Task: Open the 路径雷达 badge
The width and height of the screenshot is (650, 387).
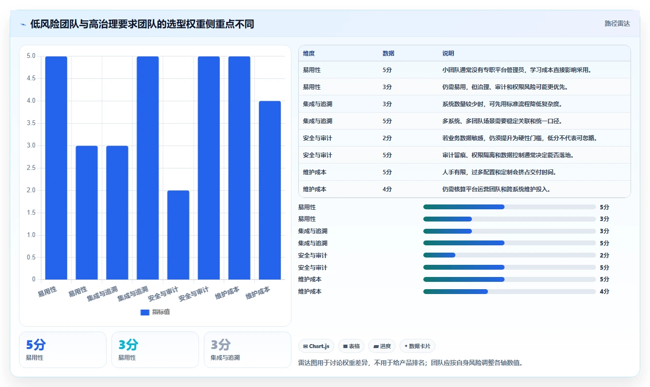Action: (x=617, y=23)
